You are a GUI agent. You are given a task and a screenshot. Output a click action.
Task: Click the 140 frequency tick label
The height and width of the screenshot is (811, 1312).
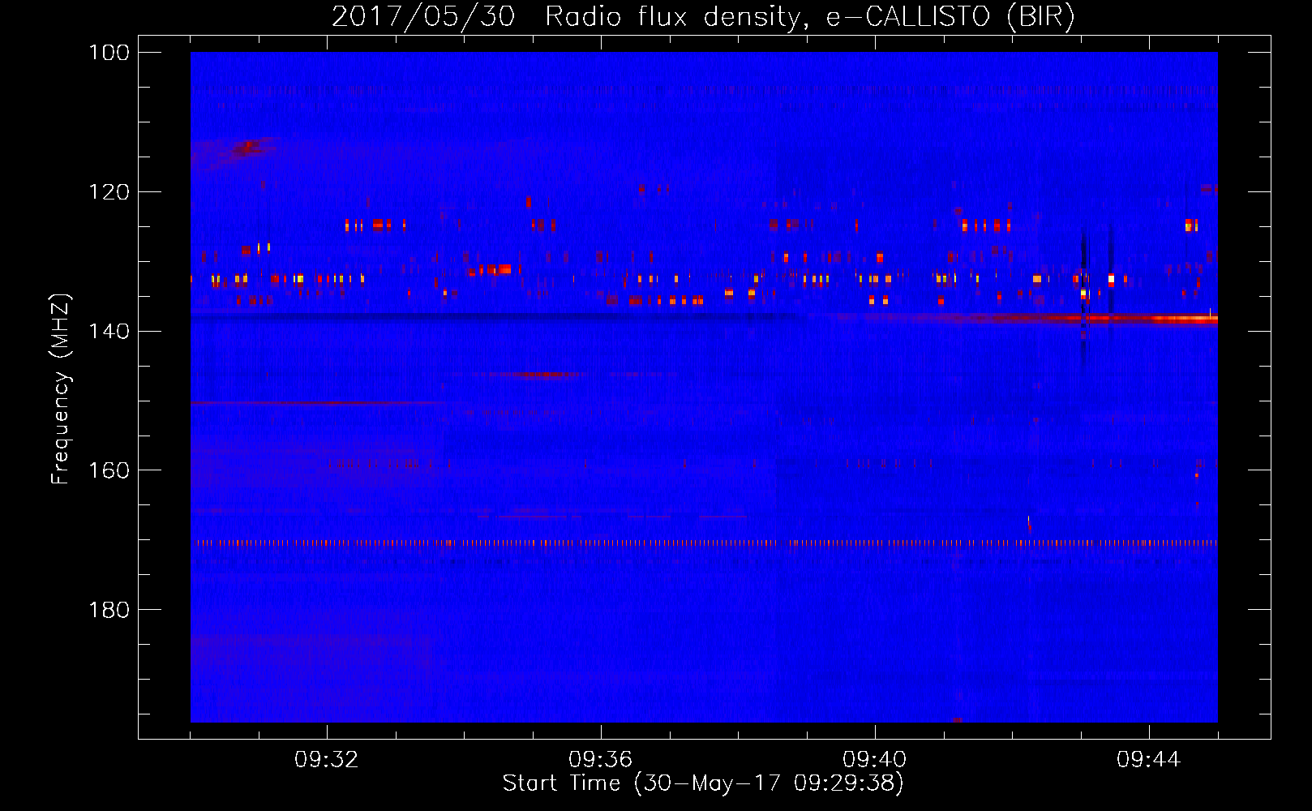click(x=109, y=332)
